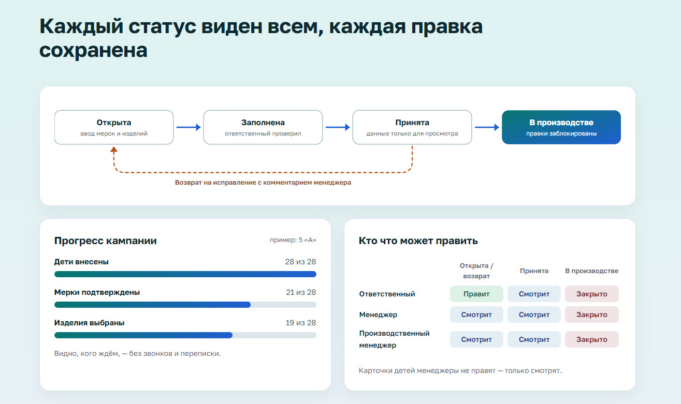
Task: Click «Возврат на исправление с комментарием менеджера»
Action: pos(263,183)
